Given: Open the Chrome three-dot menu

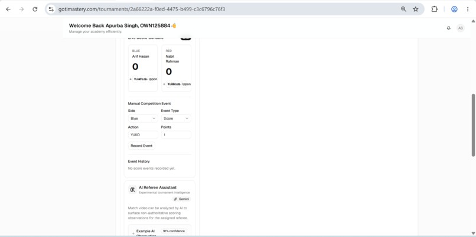Looking at the screenshot, I should point(468,9).
